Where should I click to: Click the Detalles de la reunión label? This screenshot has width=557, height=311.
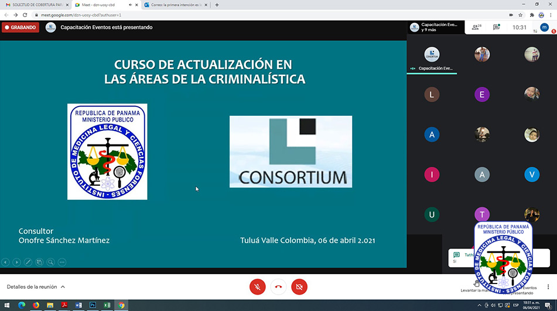click(x=32, y=287)
